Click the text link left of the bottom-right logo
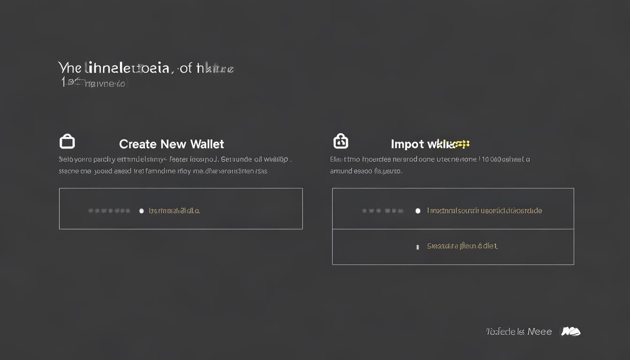The height and width of the screenshot is (360, 630). pos(519,331)
